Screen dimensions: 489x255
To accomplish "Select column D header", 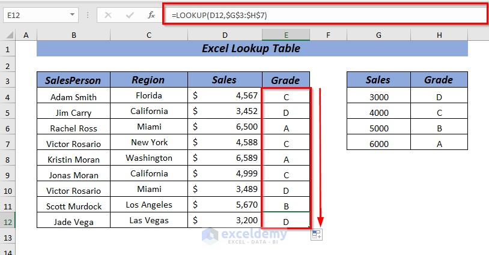I will point(225,35).
